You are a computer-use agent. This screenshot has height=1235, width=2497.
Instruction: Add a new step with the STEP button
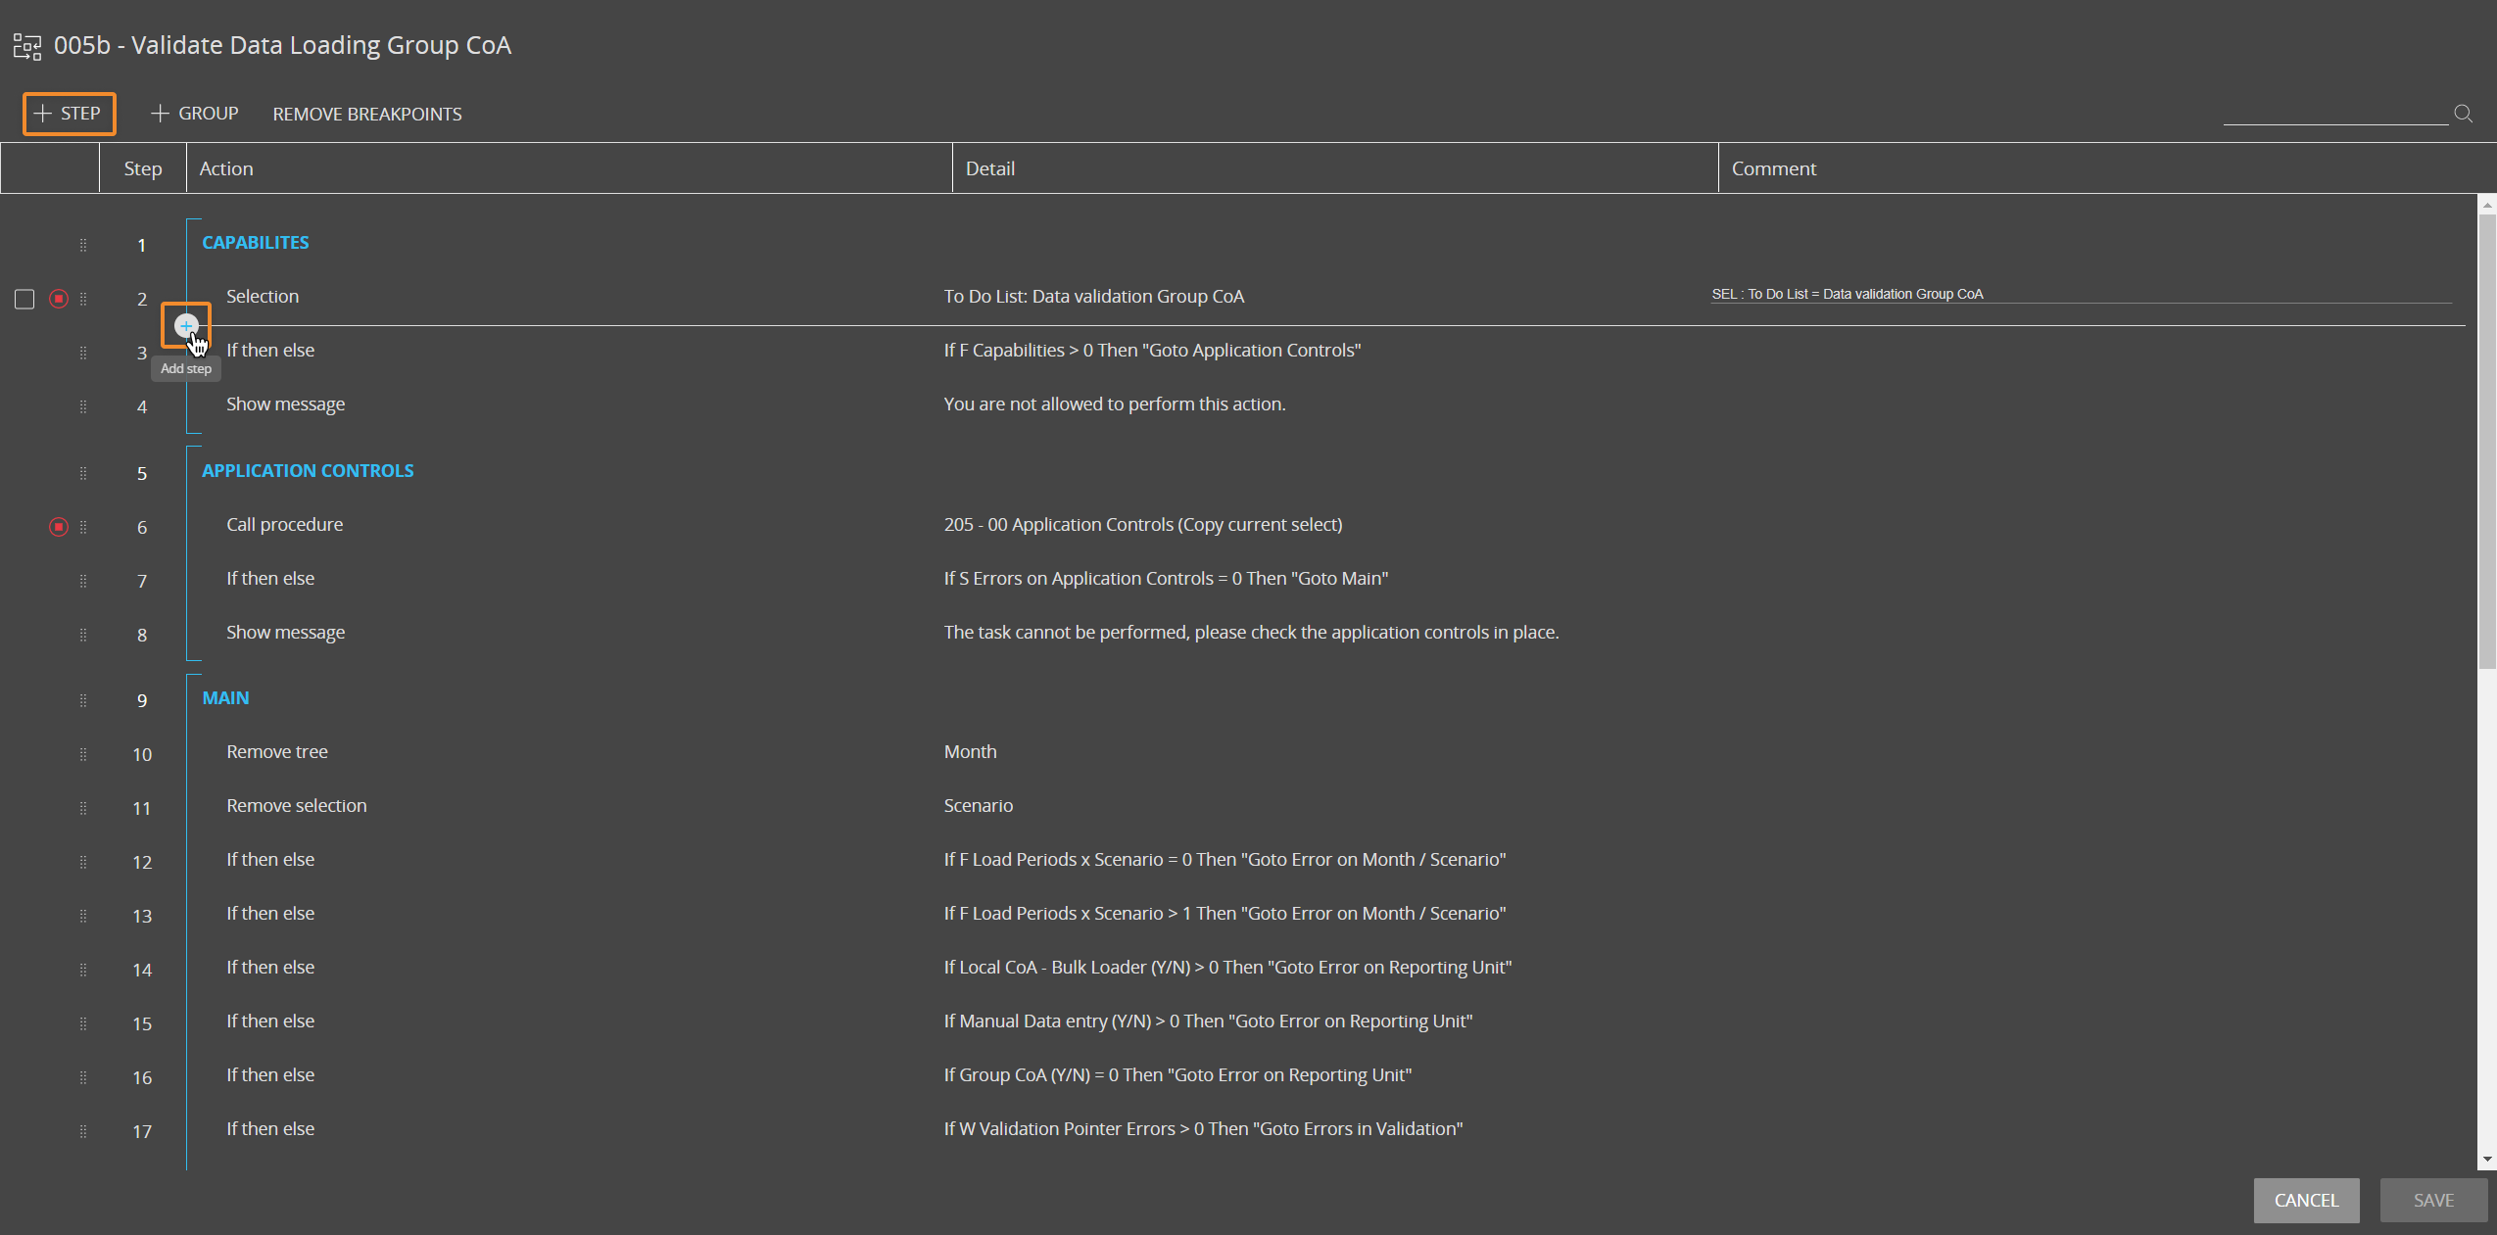69,114
